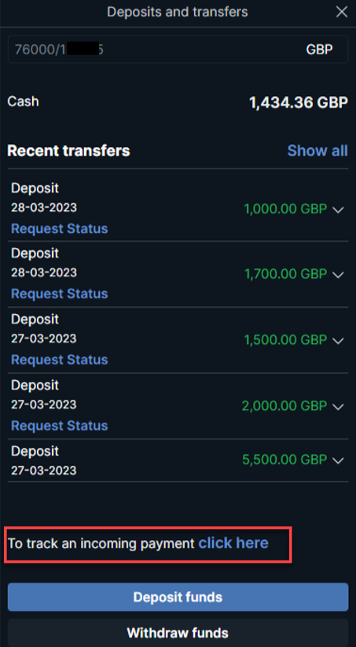
Task: Open the GBP account selector field
Action: point(178,50)
